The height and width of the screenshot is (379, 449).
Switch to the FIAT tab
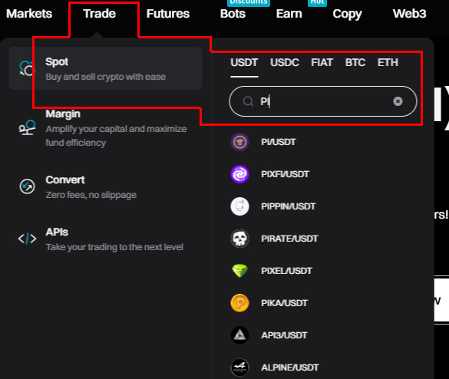click(322, 62)
